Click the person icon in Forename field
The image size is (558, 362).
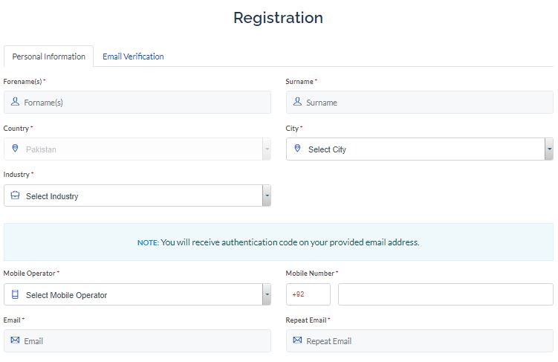coord(15,102)
